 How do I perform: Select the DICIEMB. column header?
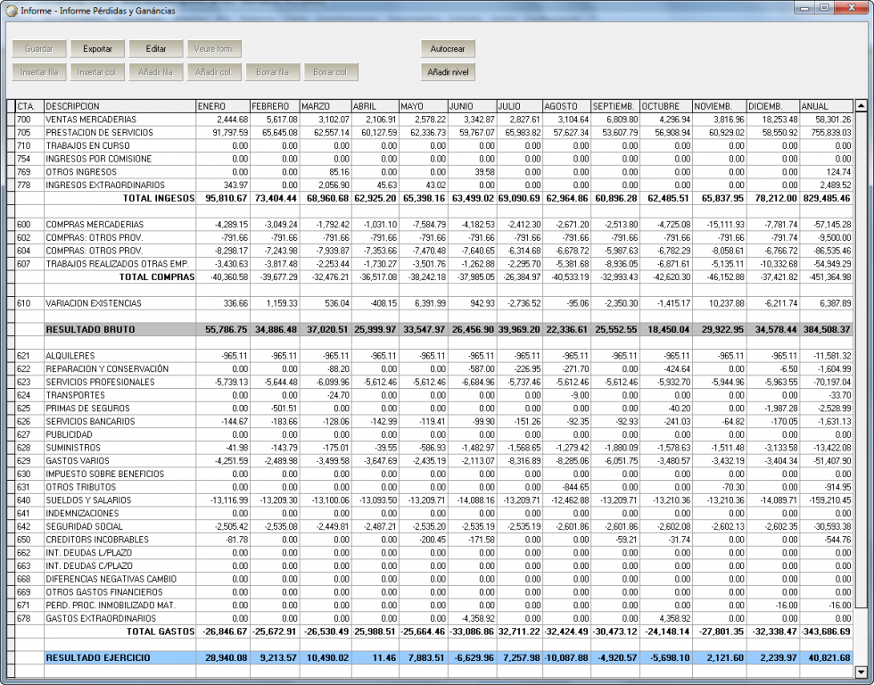[772, 106]
